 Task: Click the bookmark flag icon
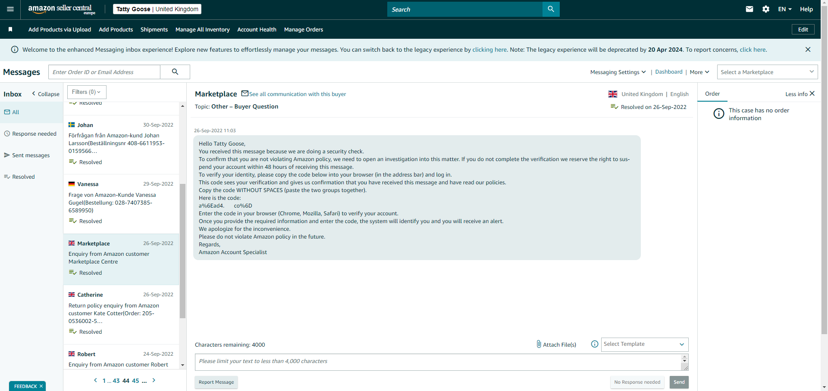click(10, 29)
